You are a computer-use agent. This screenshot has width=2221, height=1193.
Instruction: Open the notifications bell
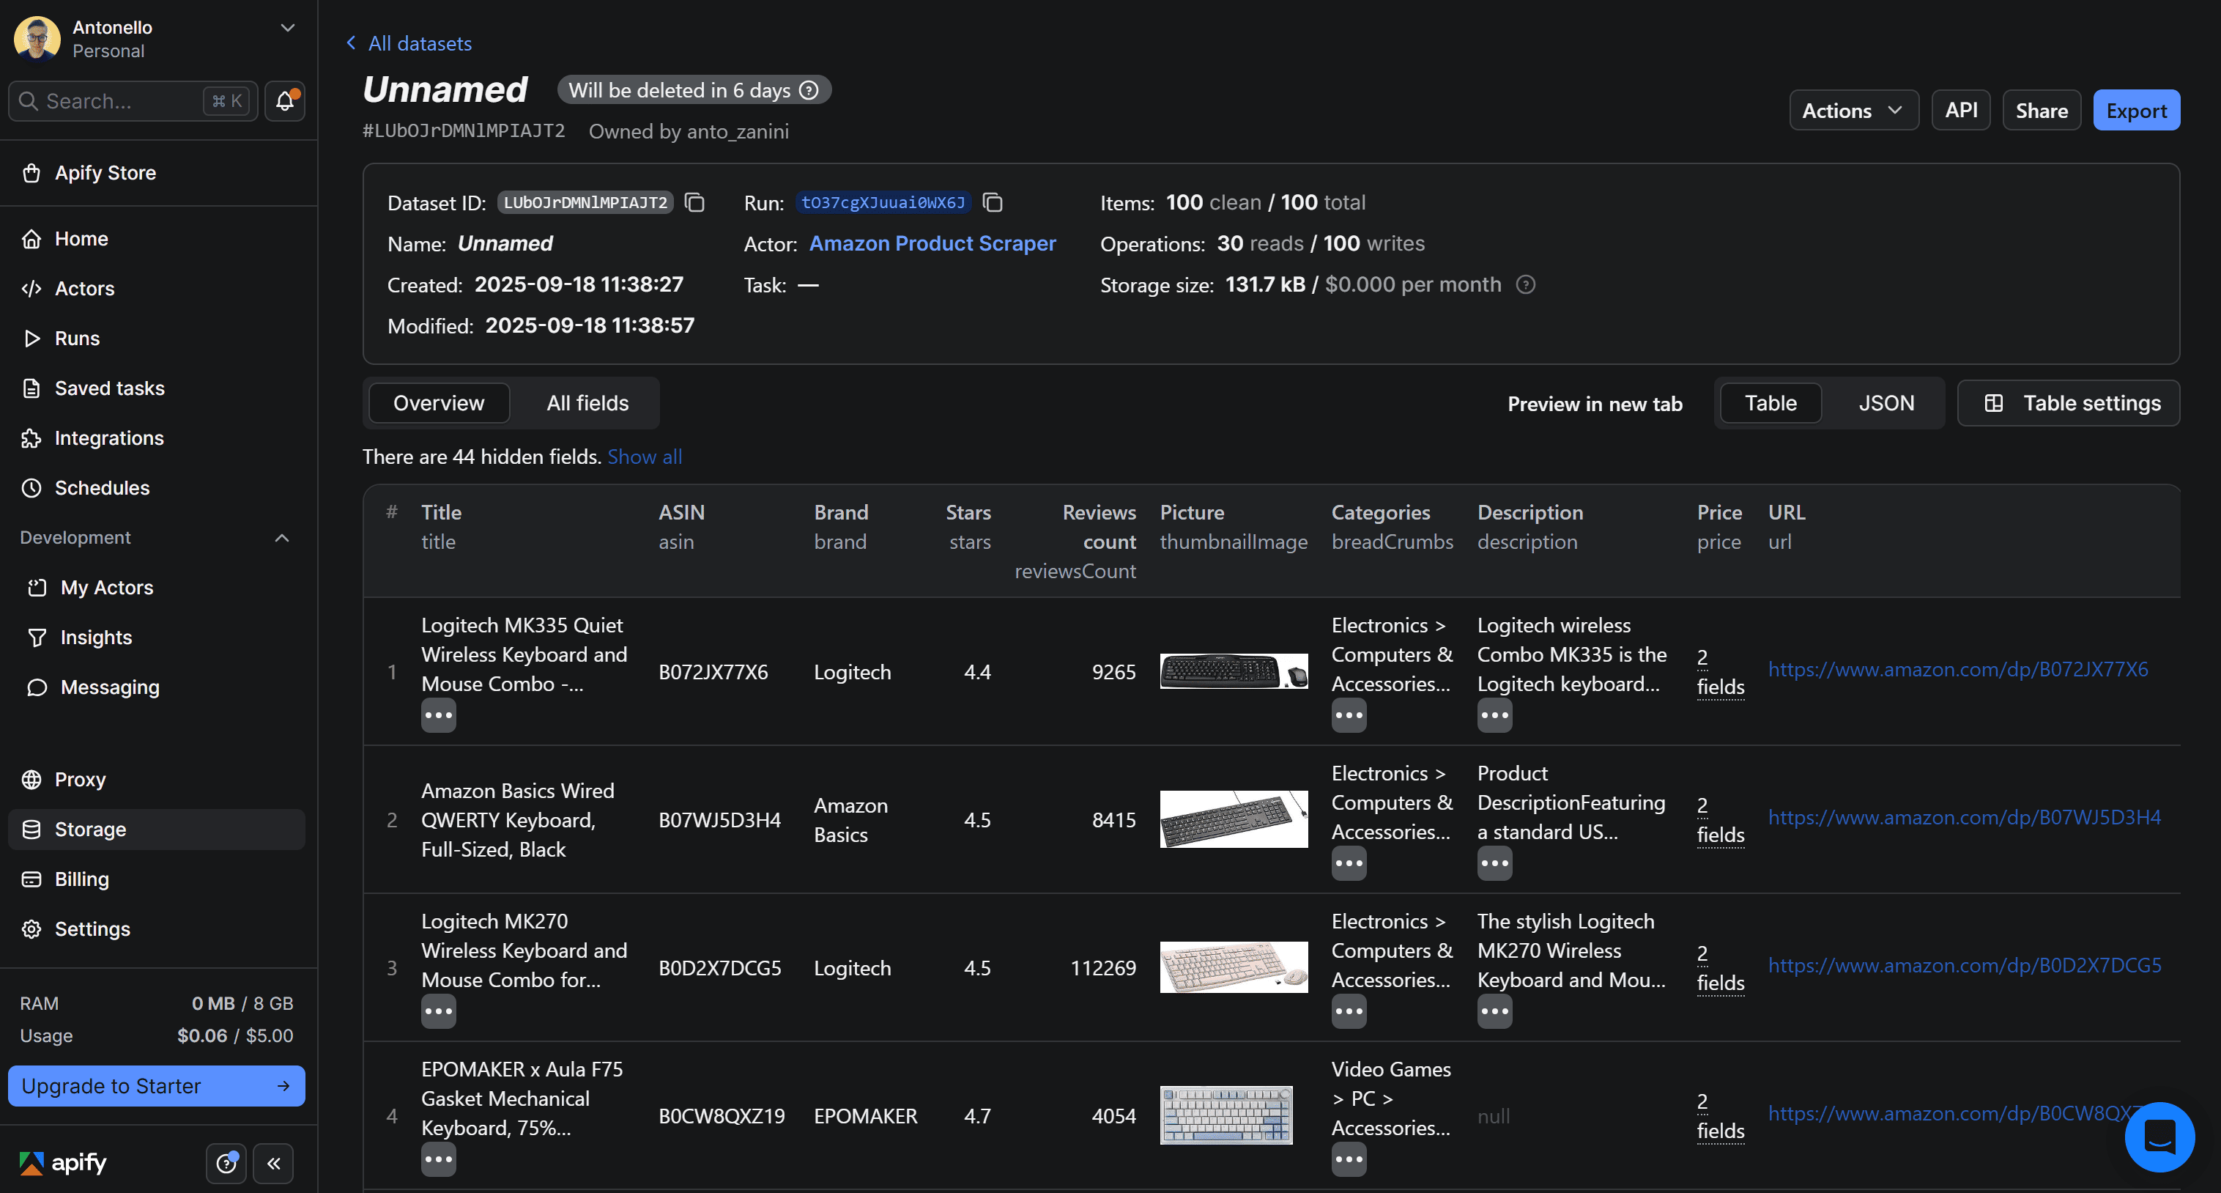pos(284,101)
